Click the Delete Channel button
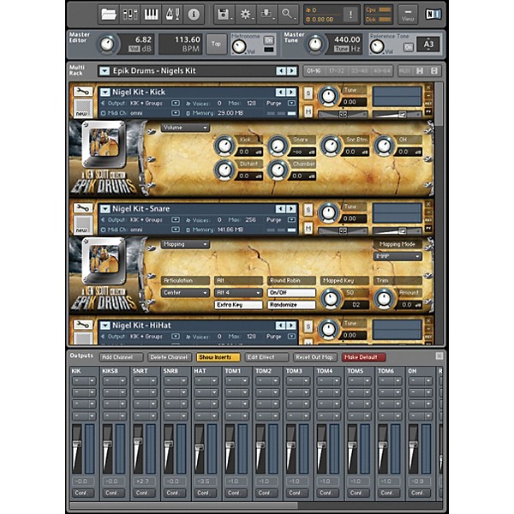 169,357
